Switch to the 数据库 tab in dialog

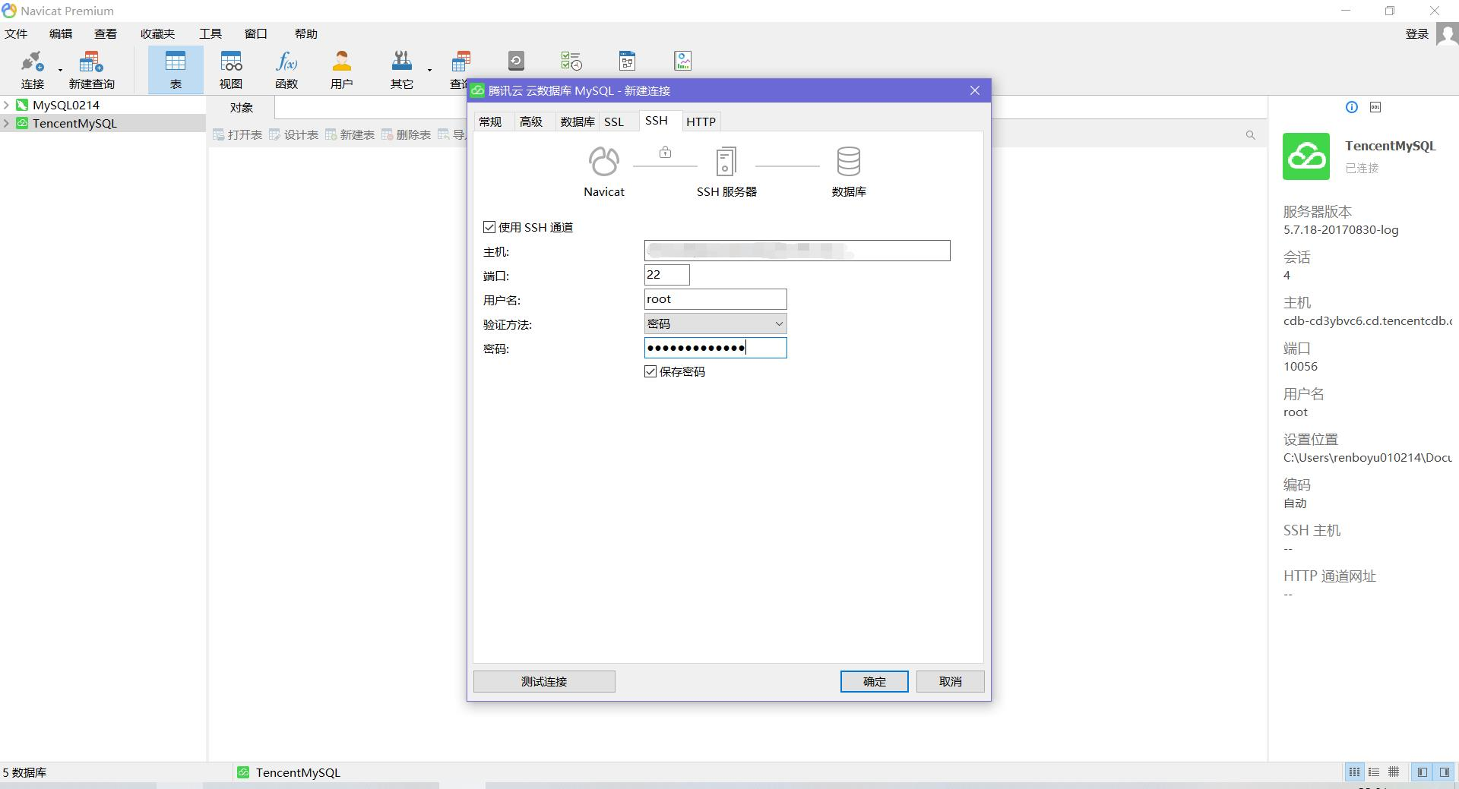point(578,122)
